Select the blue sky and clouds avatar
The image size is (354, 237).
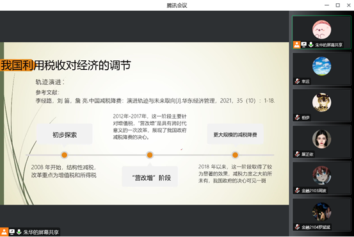click(322, 66)
